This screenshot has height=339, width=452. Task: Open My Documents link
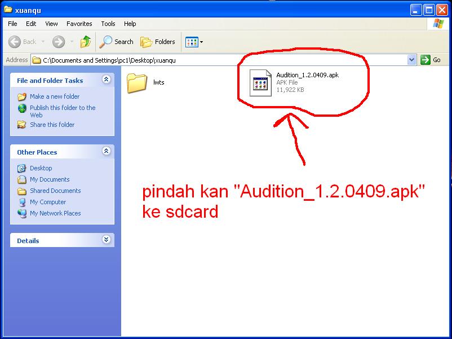tap(50, 179)
